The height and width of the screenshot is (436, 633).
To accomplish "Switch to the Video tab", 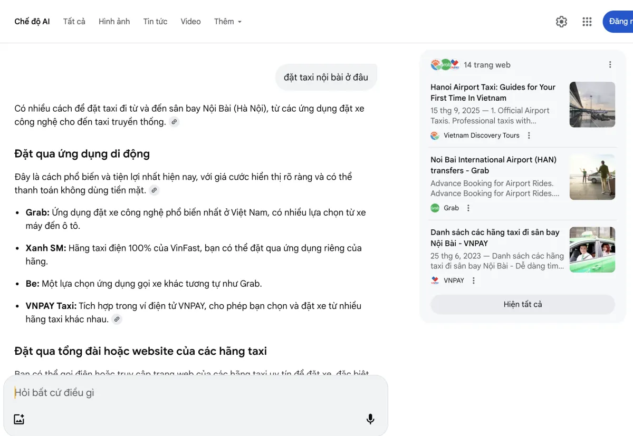I will point(190,22).
